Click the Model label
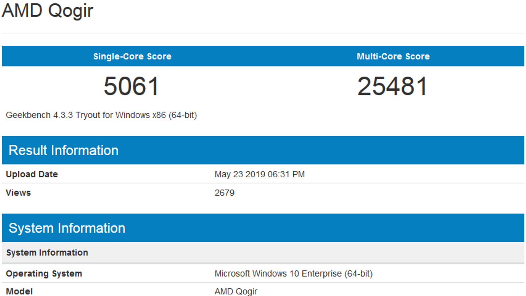526x296 pixels. pos(19,291)
